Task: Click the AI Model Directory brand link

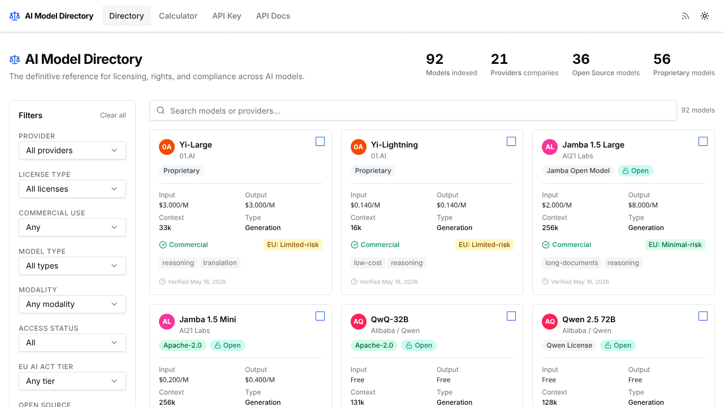Action: click(x=51, y=16)
